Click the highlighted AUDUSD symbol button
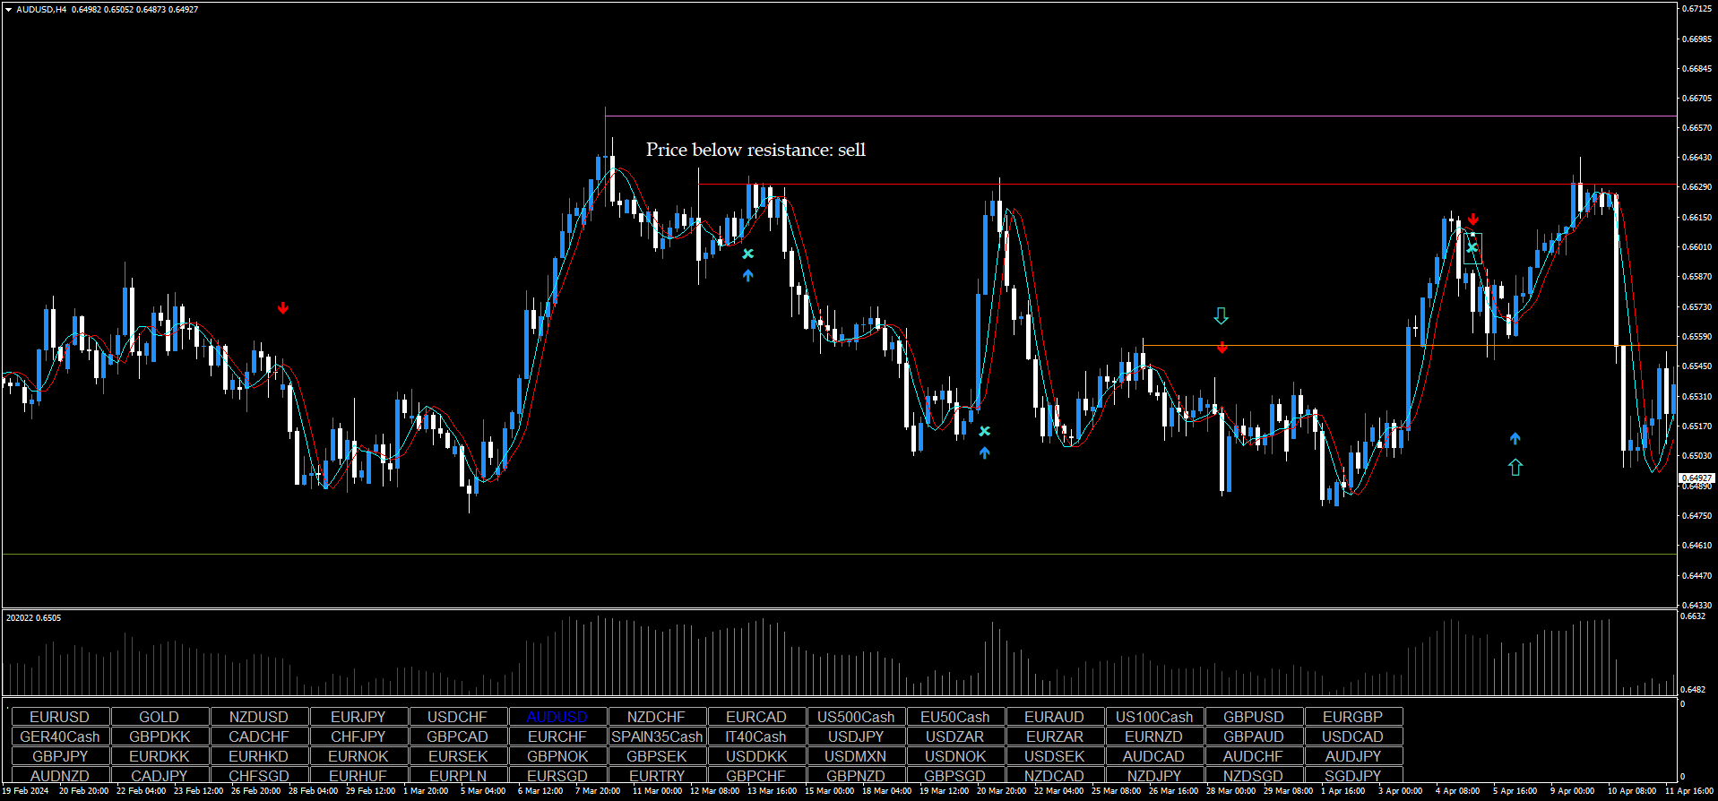Viewport: 1718px width, 801px height. point(557,717)
